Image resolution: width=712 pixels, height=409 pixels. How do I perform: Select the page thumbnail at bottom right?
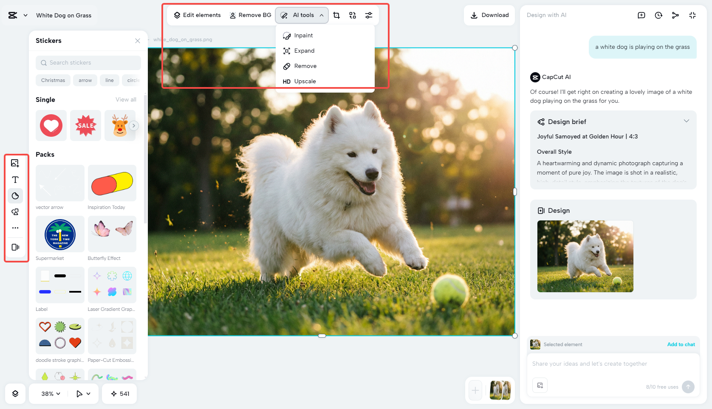500,390
